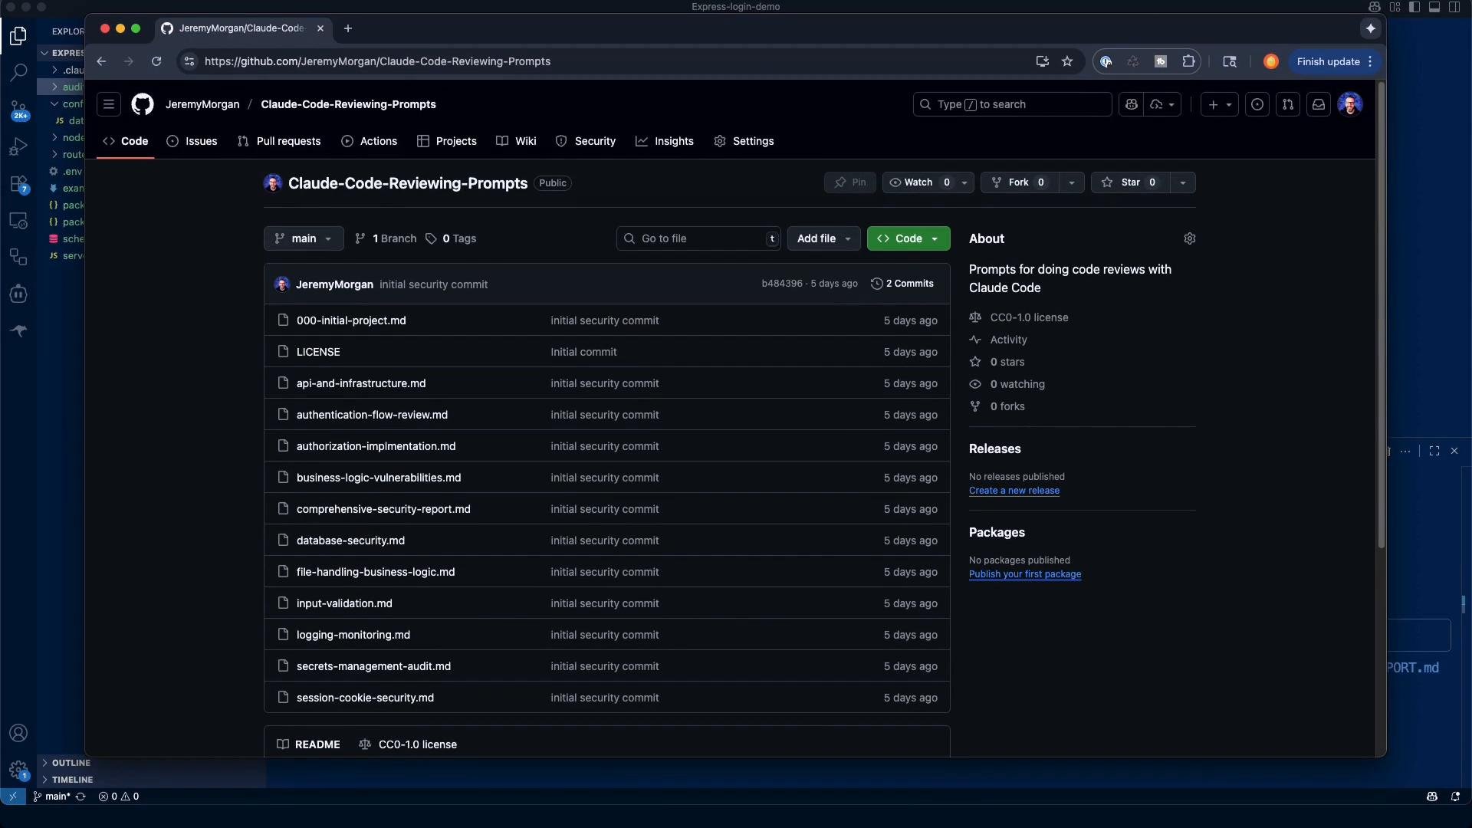Open VS Code Extensions view

(x=18, y=184)
